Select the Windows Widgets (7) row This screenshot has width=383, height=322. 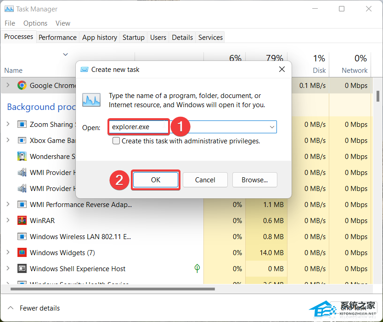[186, 252]
